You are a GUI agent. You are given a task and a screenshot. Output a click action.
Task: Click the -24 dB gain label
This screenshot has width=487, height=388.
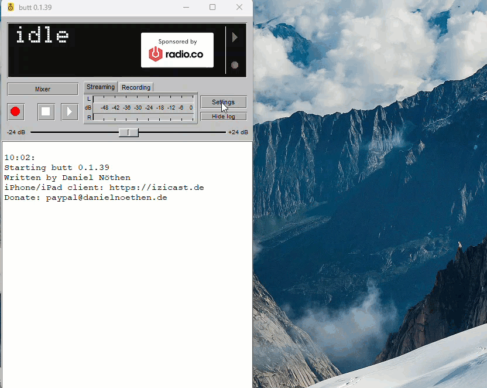[16, 132]
